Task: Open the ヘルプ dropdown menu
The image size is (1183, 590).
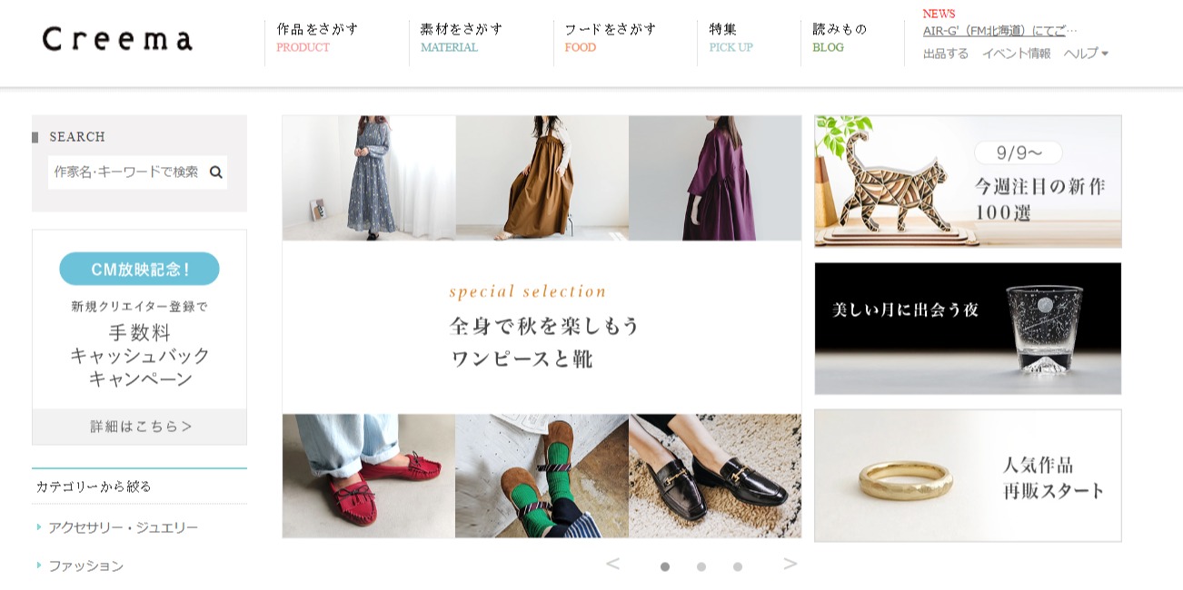Action: (1086, 54)
